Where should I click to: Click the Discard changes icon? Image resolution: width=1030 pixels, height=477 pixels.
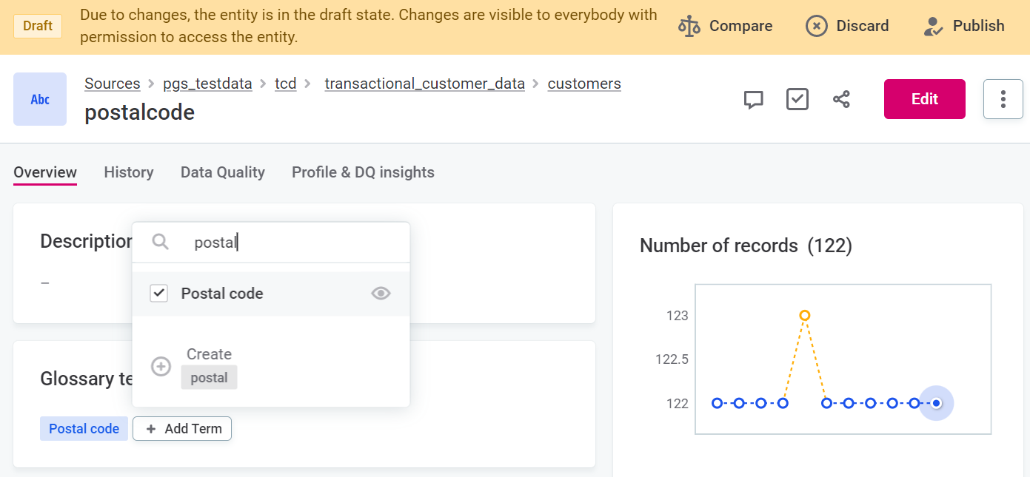pos(816,27)
